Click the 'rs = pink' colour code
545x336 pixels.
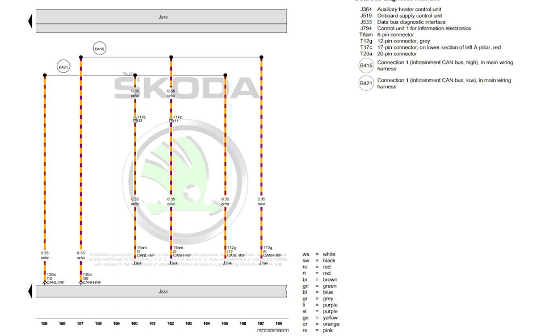coord(318,330)
